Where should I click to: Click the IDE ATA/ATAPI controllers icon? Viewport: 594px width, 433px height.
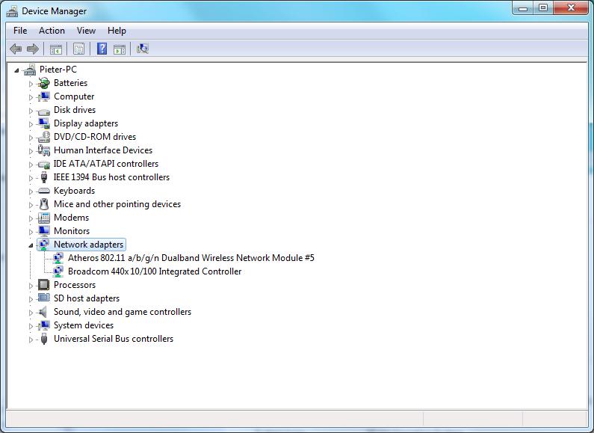[44, 165]
